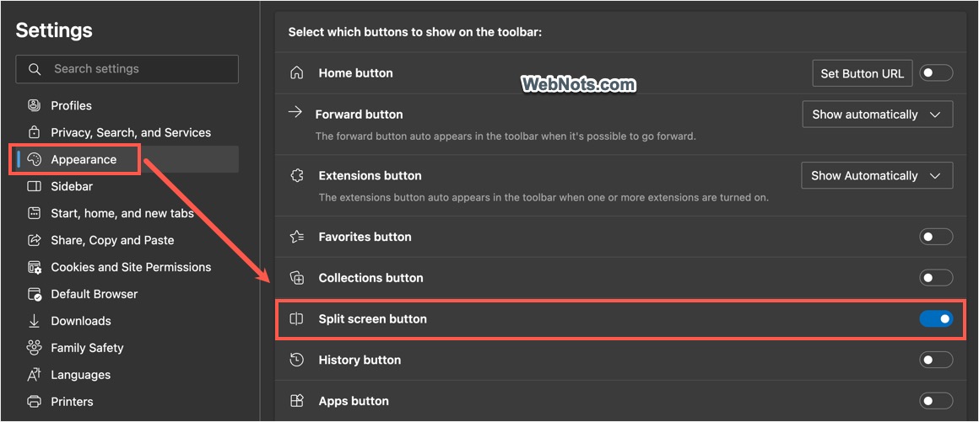Go to Start, home, and new tabs

[122, 213]
